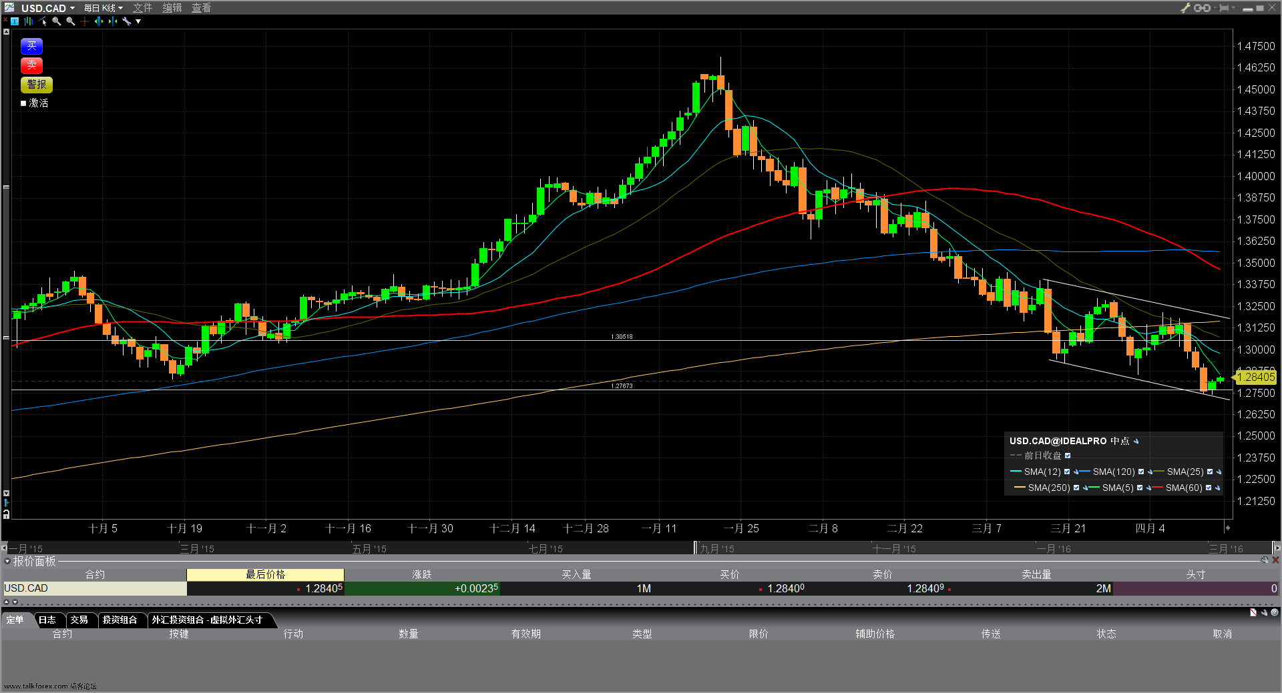The height and width of the screenshot is (693, 1282).
Task: Switch to the 交易 (Trades) tab
Action: coord(79,620)
